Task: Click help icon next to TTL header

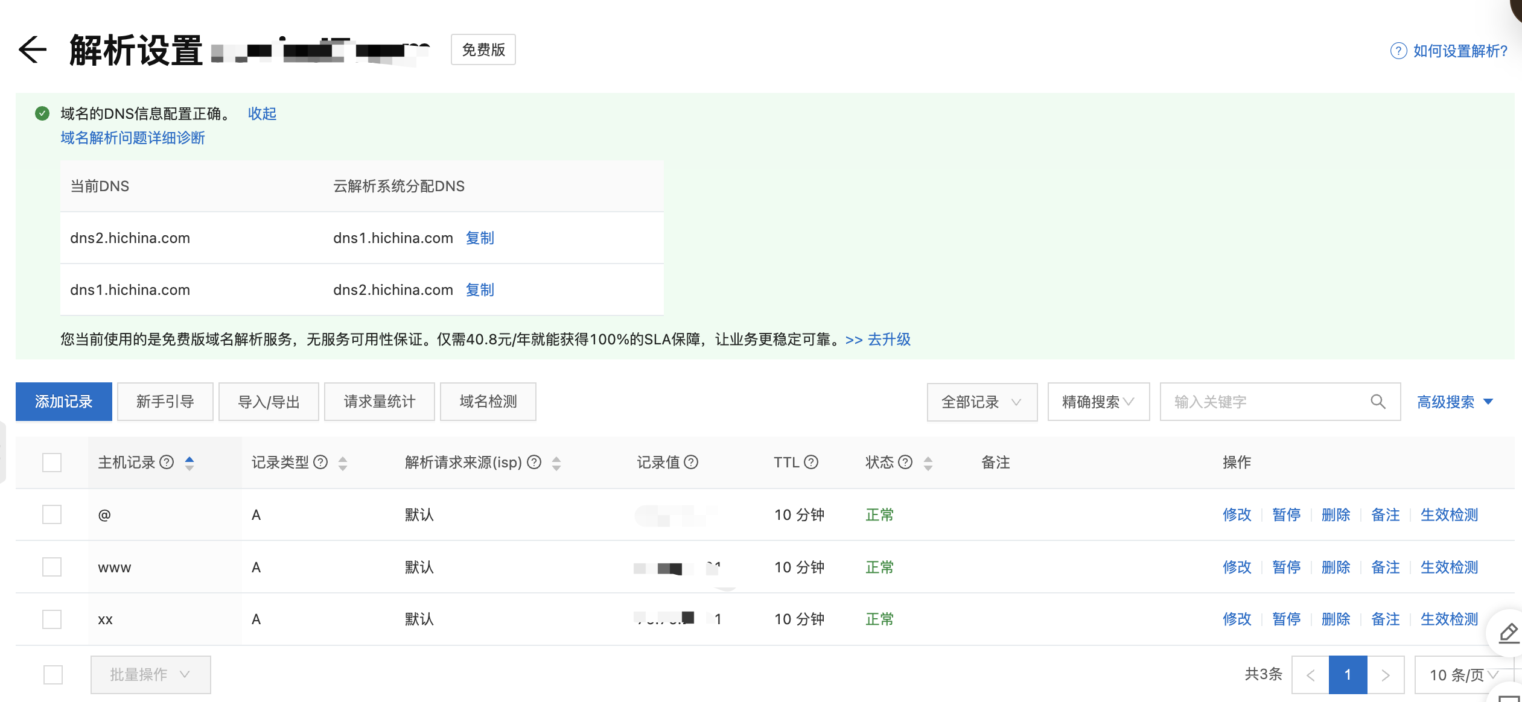Action: click(812, 462)
